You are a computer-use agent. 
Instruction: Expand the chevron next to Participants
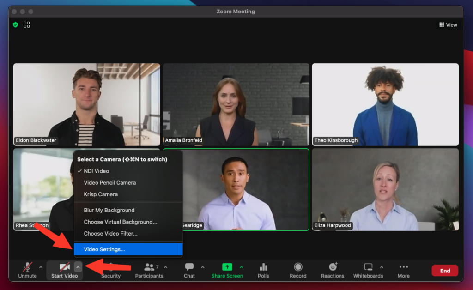166,267
